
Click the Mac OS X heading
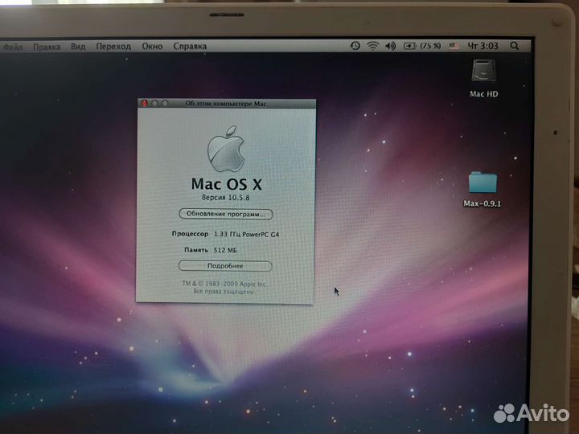(226, 184)
